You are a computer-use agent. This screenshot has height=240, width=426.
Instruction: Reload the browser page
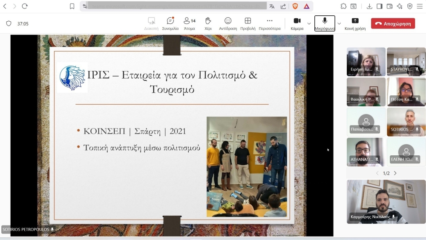(25, 6)
